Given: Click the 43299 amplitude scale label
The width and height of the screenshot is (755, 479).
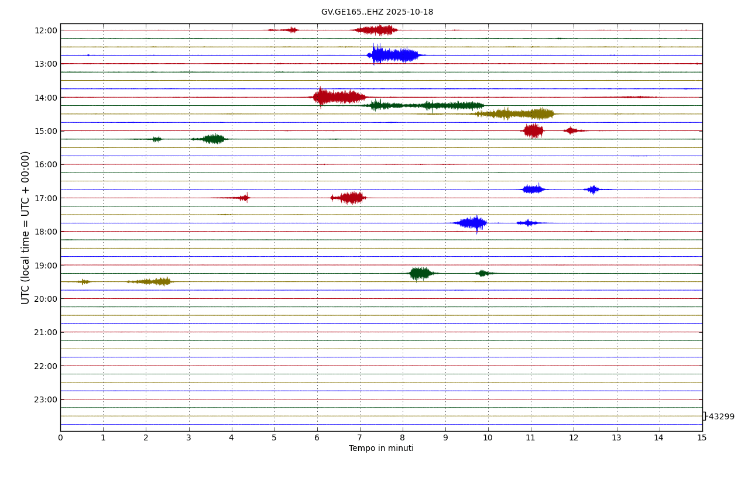Looking at the screenshot, I should pyautogui.click(x=721, y=417).
